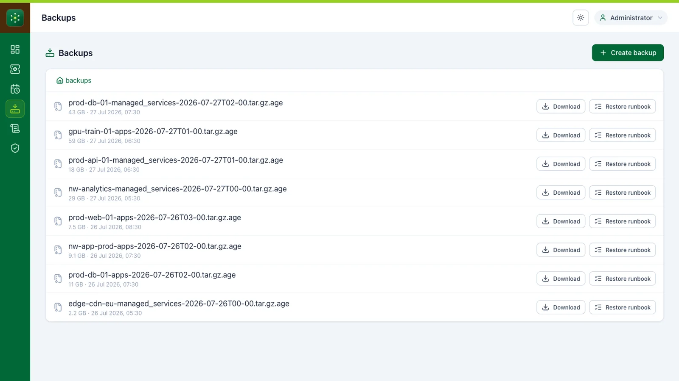Select the Backups download icon in sidebar

[15, 109]
